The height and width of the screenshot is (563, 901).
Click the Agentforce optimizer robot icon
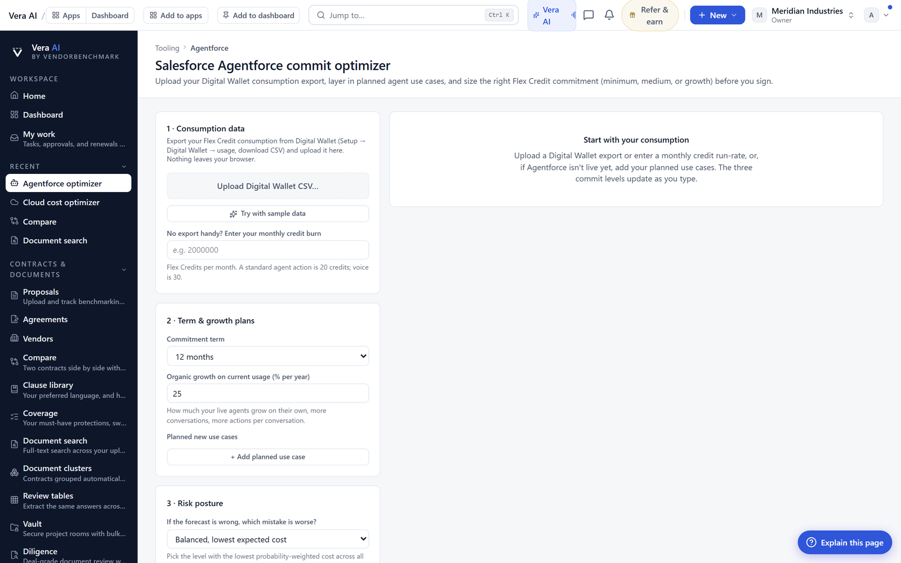[x=15, y=184]
